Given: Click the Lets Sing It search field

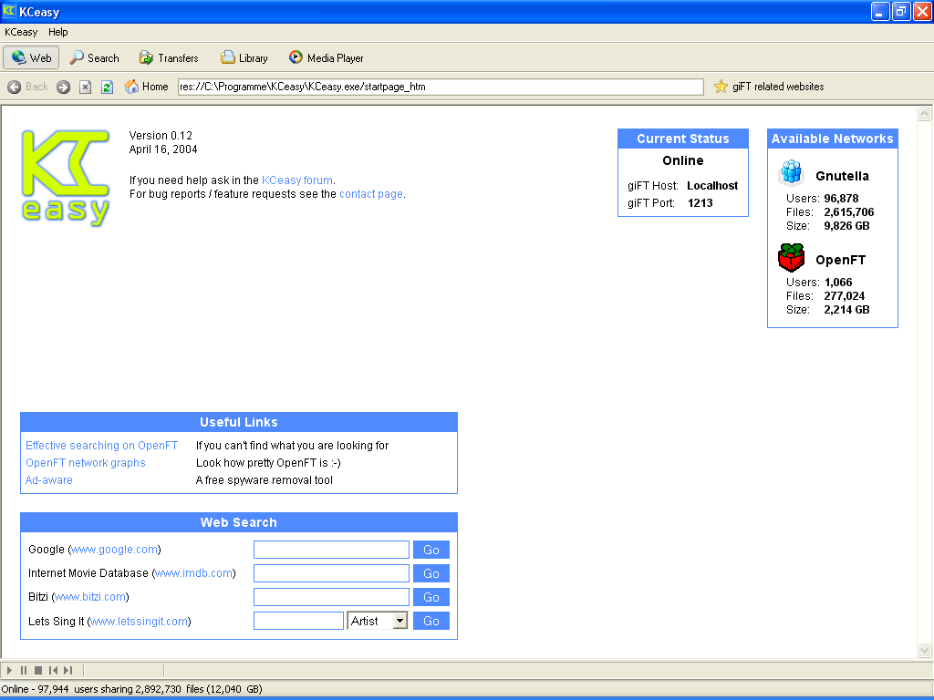Looking at the screenshot, I should click(298, 621).
